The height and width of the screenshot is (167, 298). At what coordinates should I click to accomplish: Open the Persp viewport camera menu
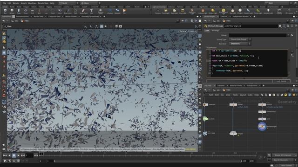[x=183, y=31]
